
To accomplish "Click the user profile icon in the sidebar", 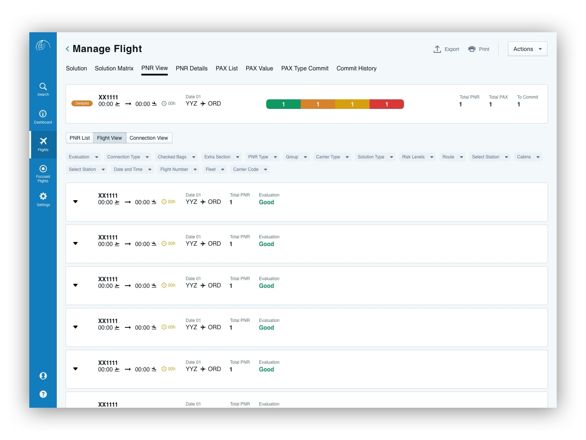I will pos(43,376).
